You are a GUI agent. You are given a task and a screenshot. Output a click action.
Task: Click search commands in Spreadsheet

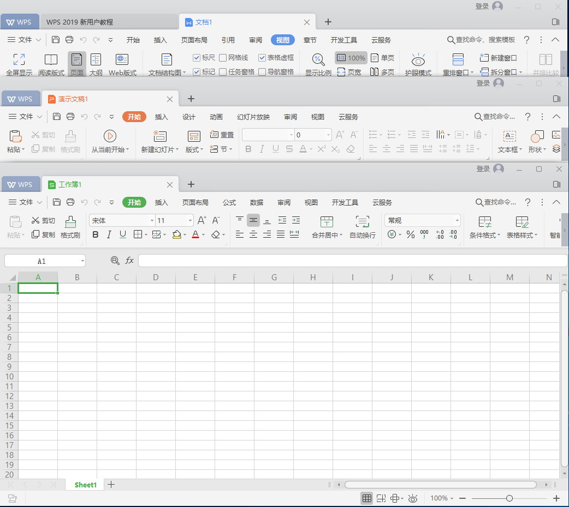[496, 202]
